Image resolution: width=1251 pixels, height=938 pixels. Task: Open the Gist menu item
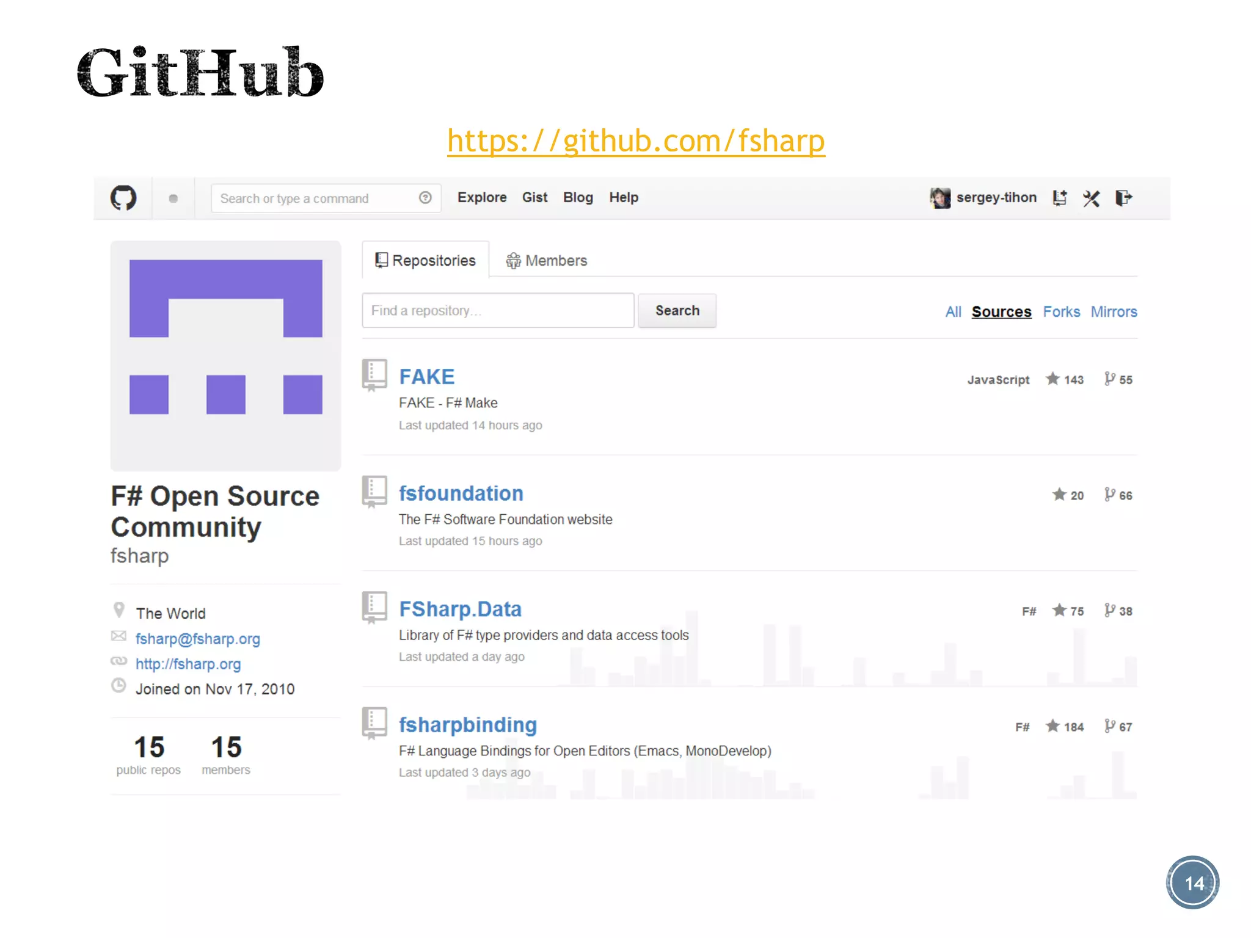click(x=534, y=198)
